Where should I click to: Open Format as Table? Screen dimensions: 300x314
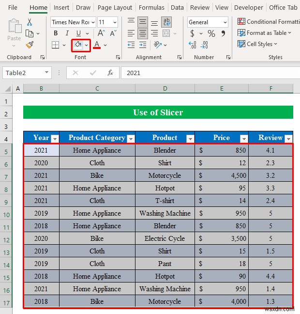tap(264, 33)
